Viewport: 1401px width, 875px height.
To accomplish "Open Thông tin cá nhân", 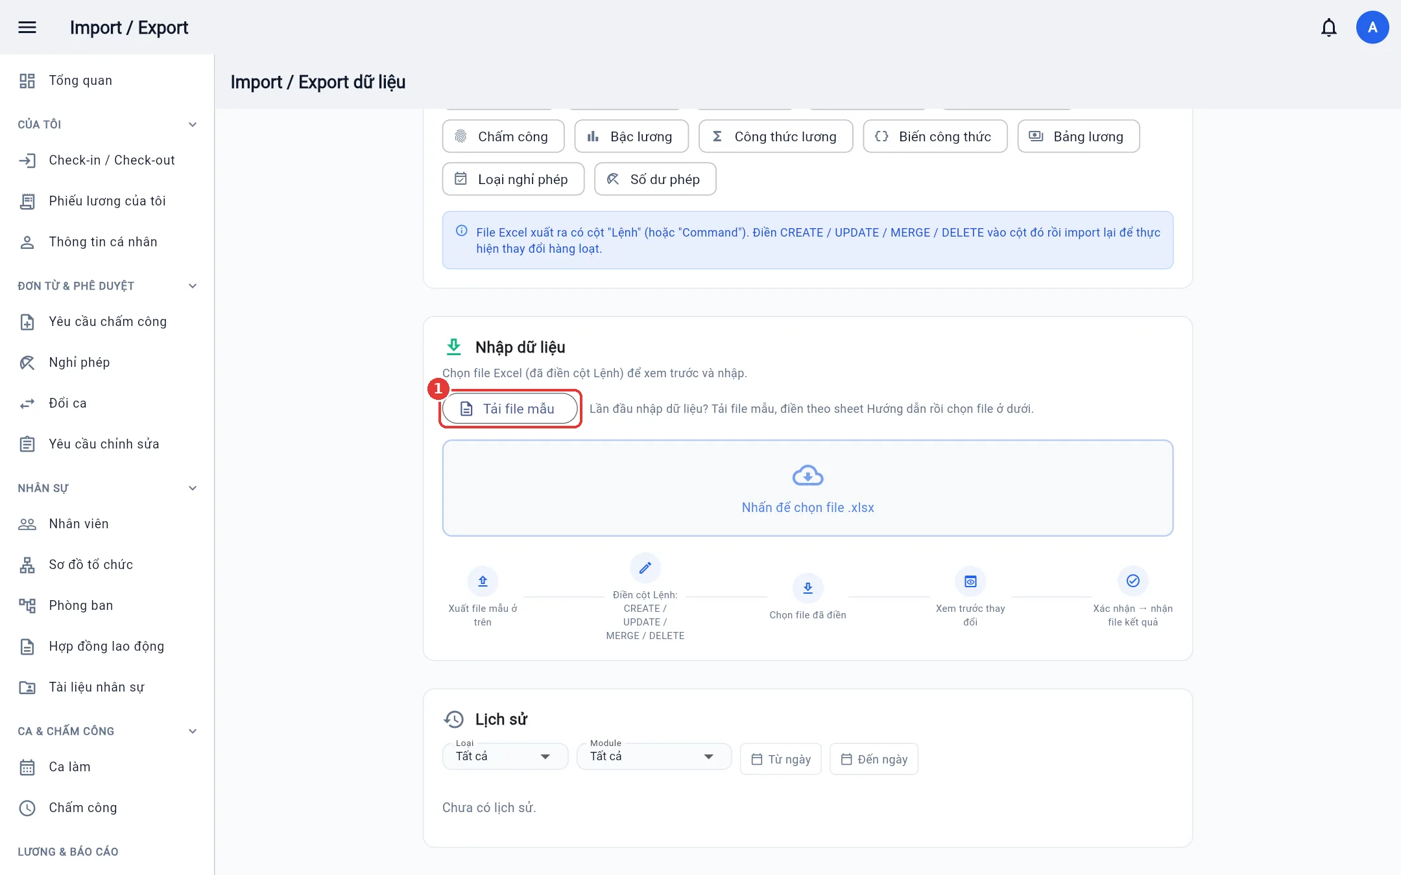I will point(107,242).
